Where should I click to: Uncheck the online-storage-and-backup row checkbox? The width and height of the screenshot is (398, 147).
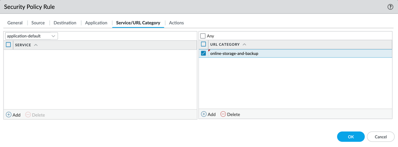click(x=203, y=53)
